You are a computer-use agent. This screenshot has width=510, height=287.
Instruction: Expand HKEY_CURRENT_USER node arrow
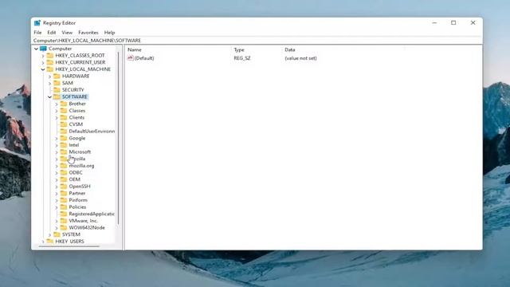click(x=43, y=62)
